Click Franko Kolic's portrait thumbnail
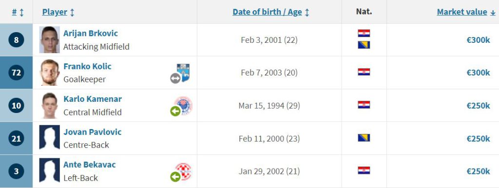The height and width of the screenshot is (188, 499). 50,73
